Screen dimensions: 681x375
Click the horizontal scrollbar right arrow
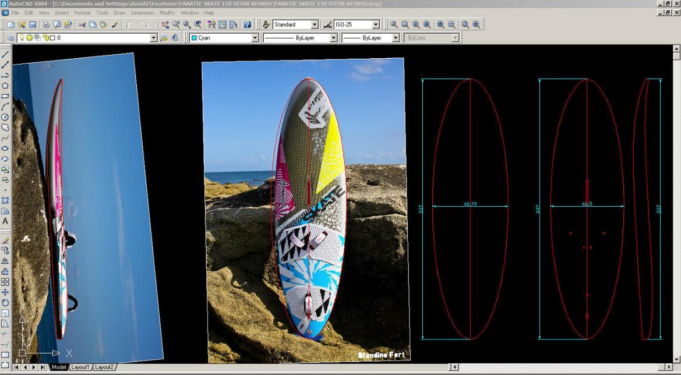(668, 367)
